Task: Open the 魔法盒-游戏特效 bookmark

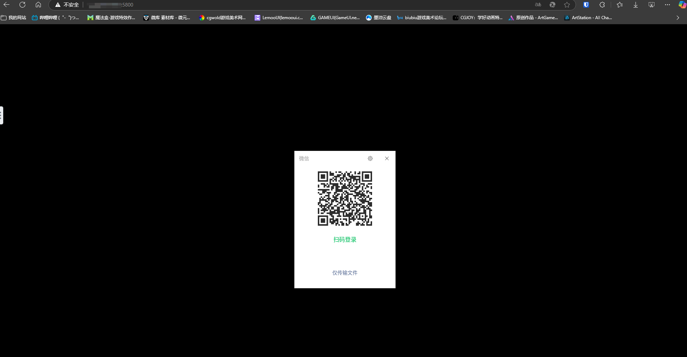Action: click(111, 18)
